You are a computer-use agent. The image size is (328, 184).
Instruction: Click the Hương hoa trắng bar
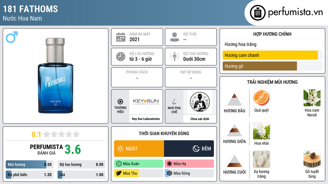[272, 44]
